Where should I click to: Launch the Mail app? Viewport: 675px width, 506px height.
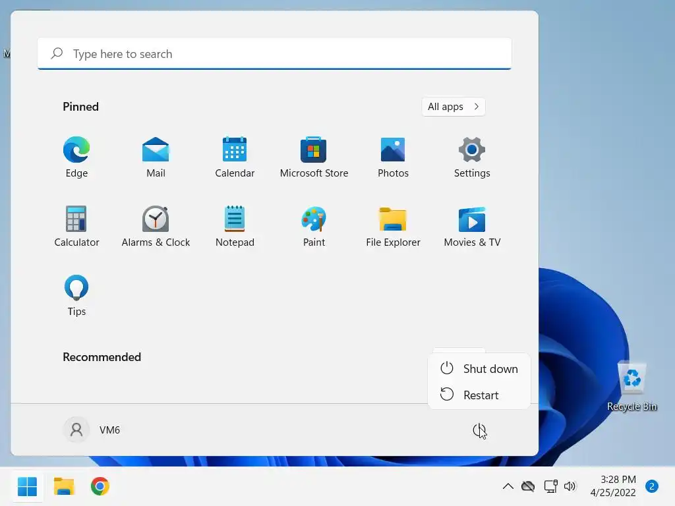tap(156, 157)
